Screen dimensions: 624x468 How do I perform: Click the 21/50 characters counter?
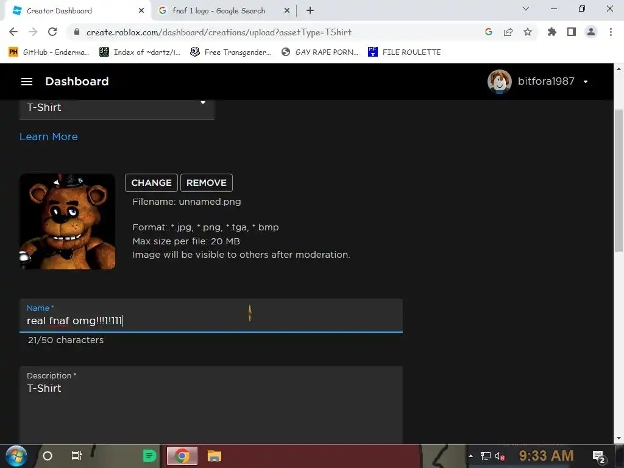click(x=66, y=340)
